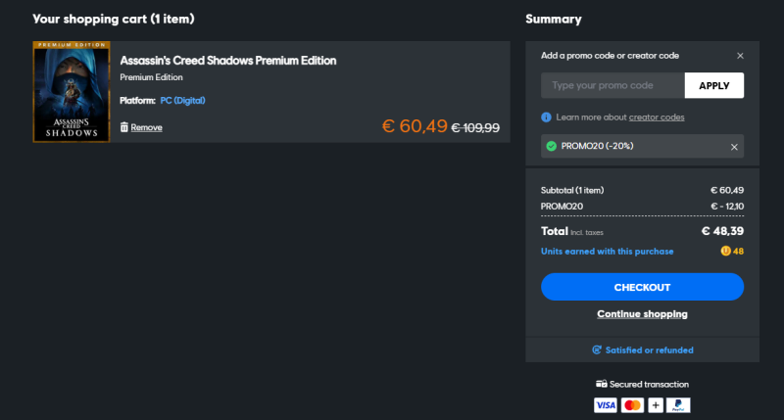Click the Visa payment icon

coord(605,404)
